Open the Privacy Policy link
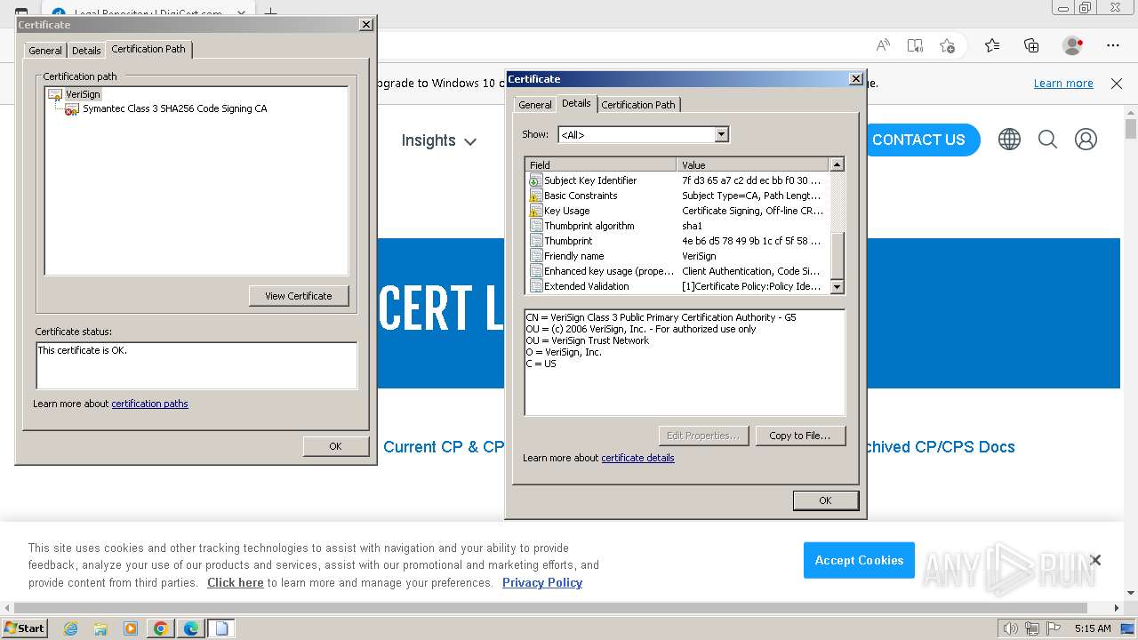Screen dimensions: 1138x640 (x=542, y=583)
